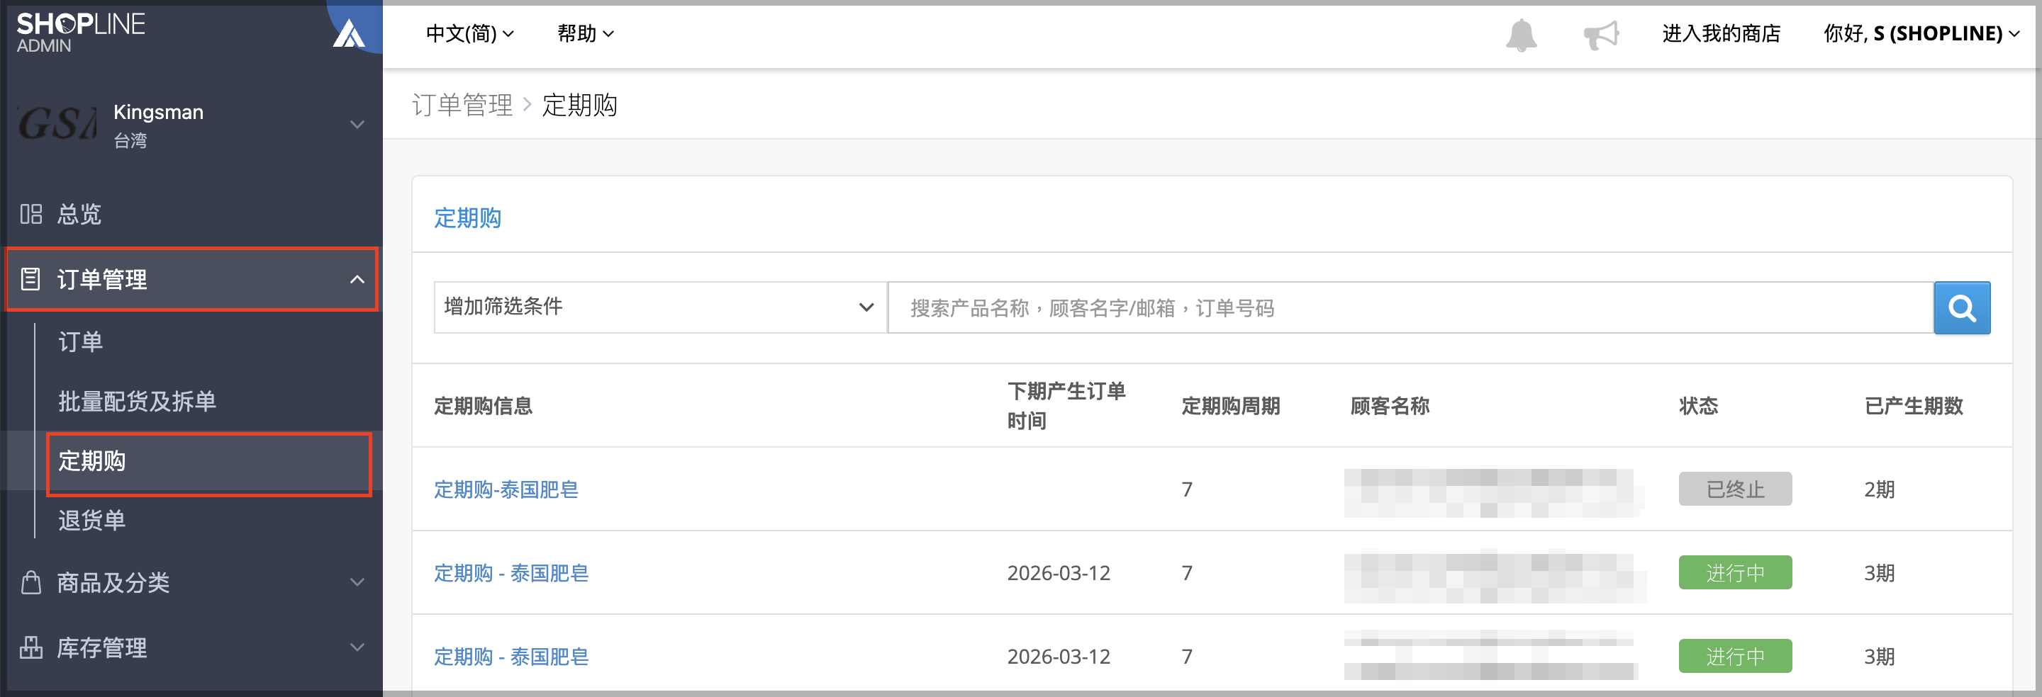Click 进行中 badge in the row directly below the 已终止 row
Image resolution: width=2042 pixels, height=697 pixels.
pos(1734,572)
